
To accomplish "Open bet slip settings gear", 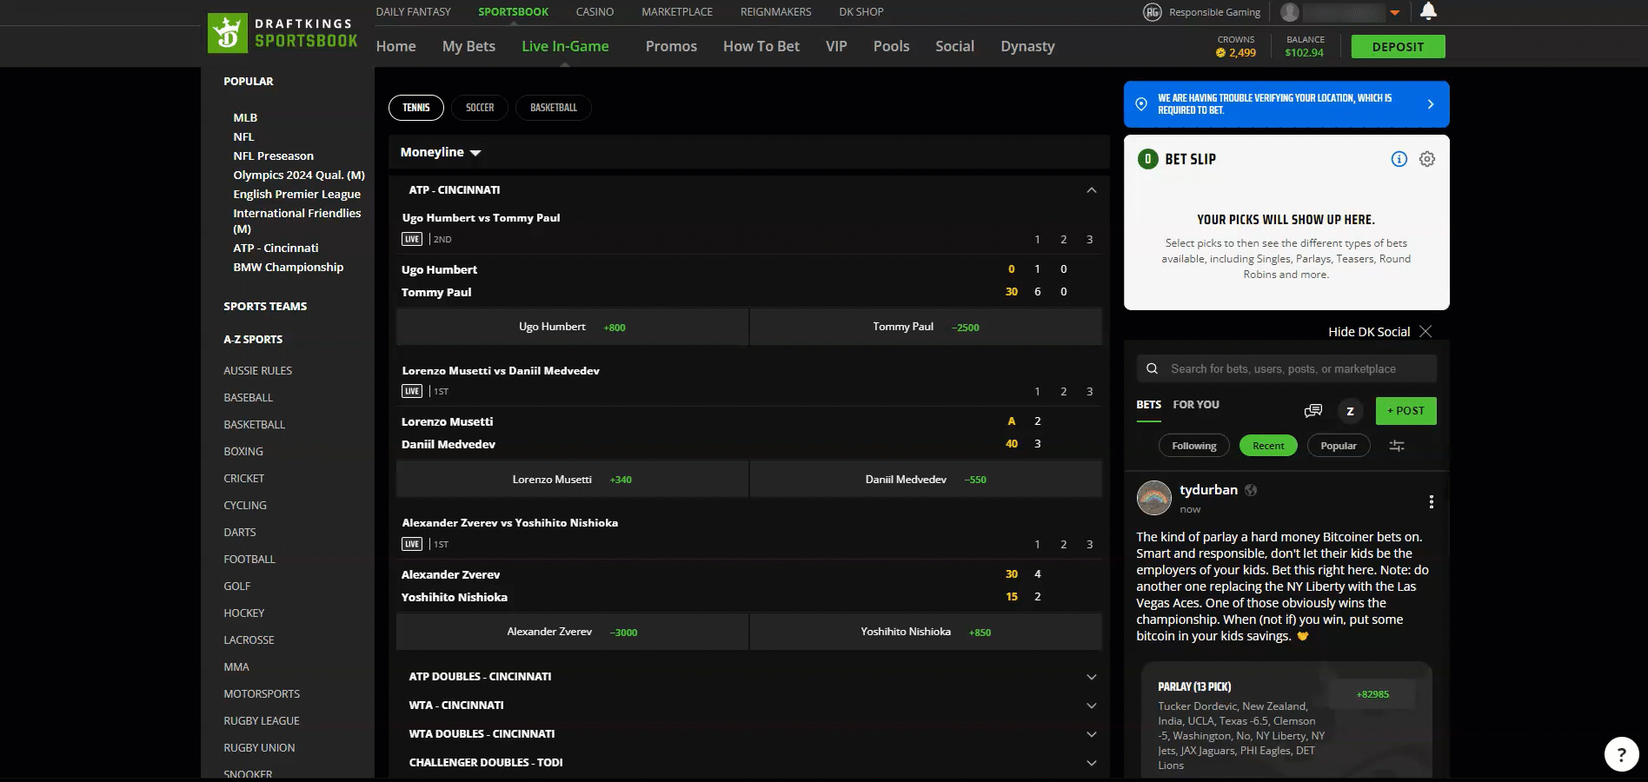I will pos(1427,159).
